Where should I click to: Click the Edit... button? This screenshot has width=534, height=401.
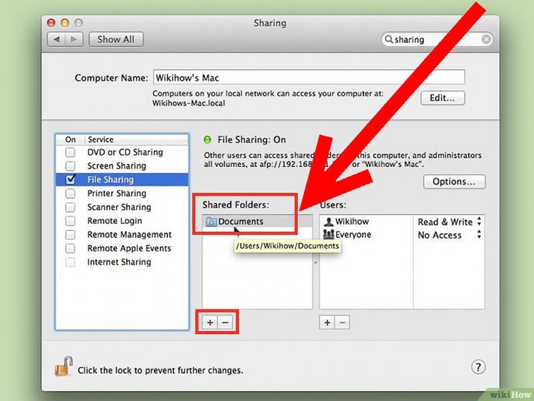(x=442, y=98)
